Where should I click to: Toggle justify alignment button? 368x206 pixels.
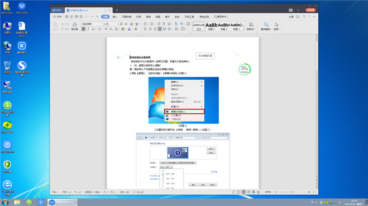(160, 29)
